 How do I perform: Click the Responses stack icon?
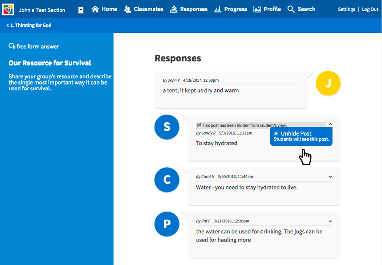pyautogui.click(x=173, y=9)
